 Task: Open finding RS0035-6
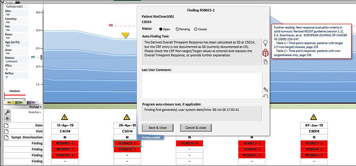(x=189, y=143)
